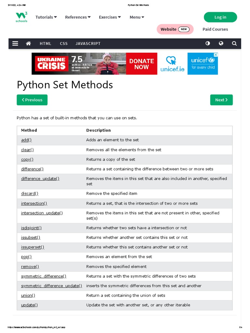Open the difference_update() method link
The image size is (250, 333).
pyautogui.click(x=40, y=179)
